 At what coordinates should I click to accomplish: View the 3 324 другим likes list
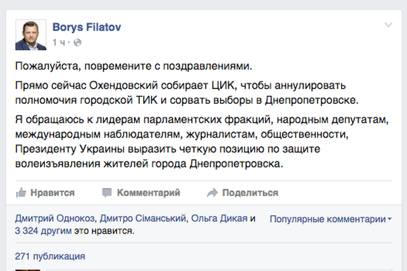pyautogui.click(x=43, y=231)
